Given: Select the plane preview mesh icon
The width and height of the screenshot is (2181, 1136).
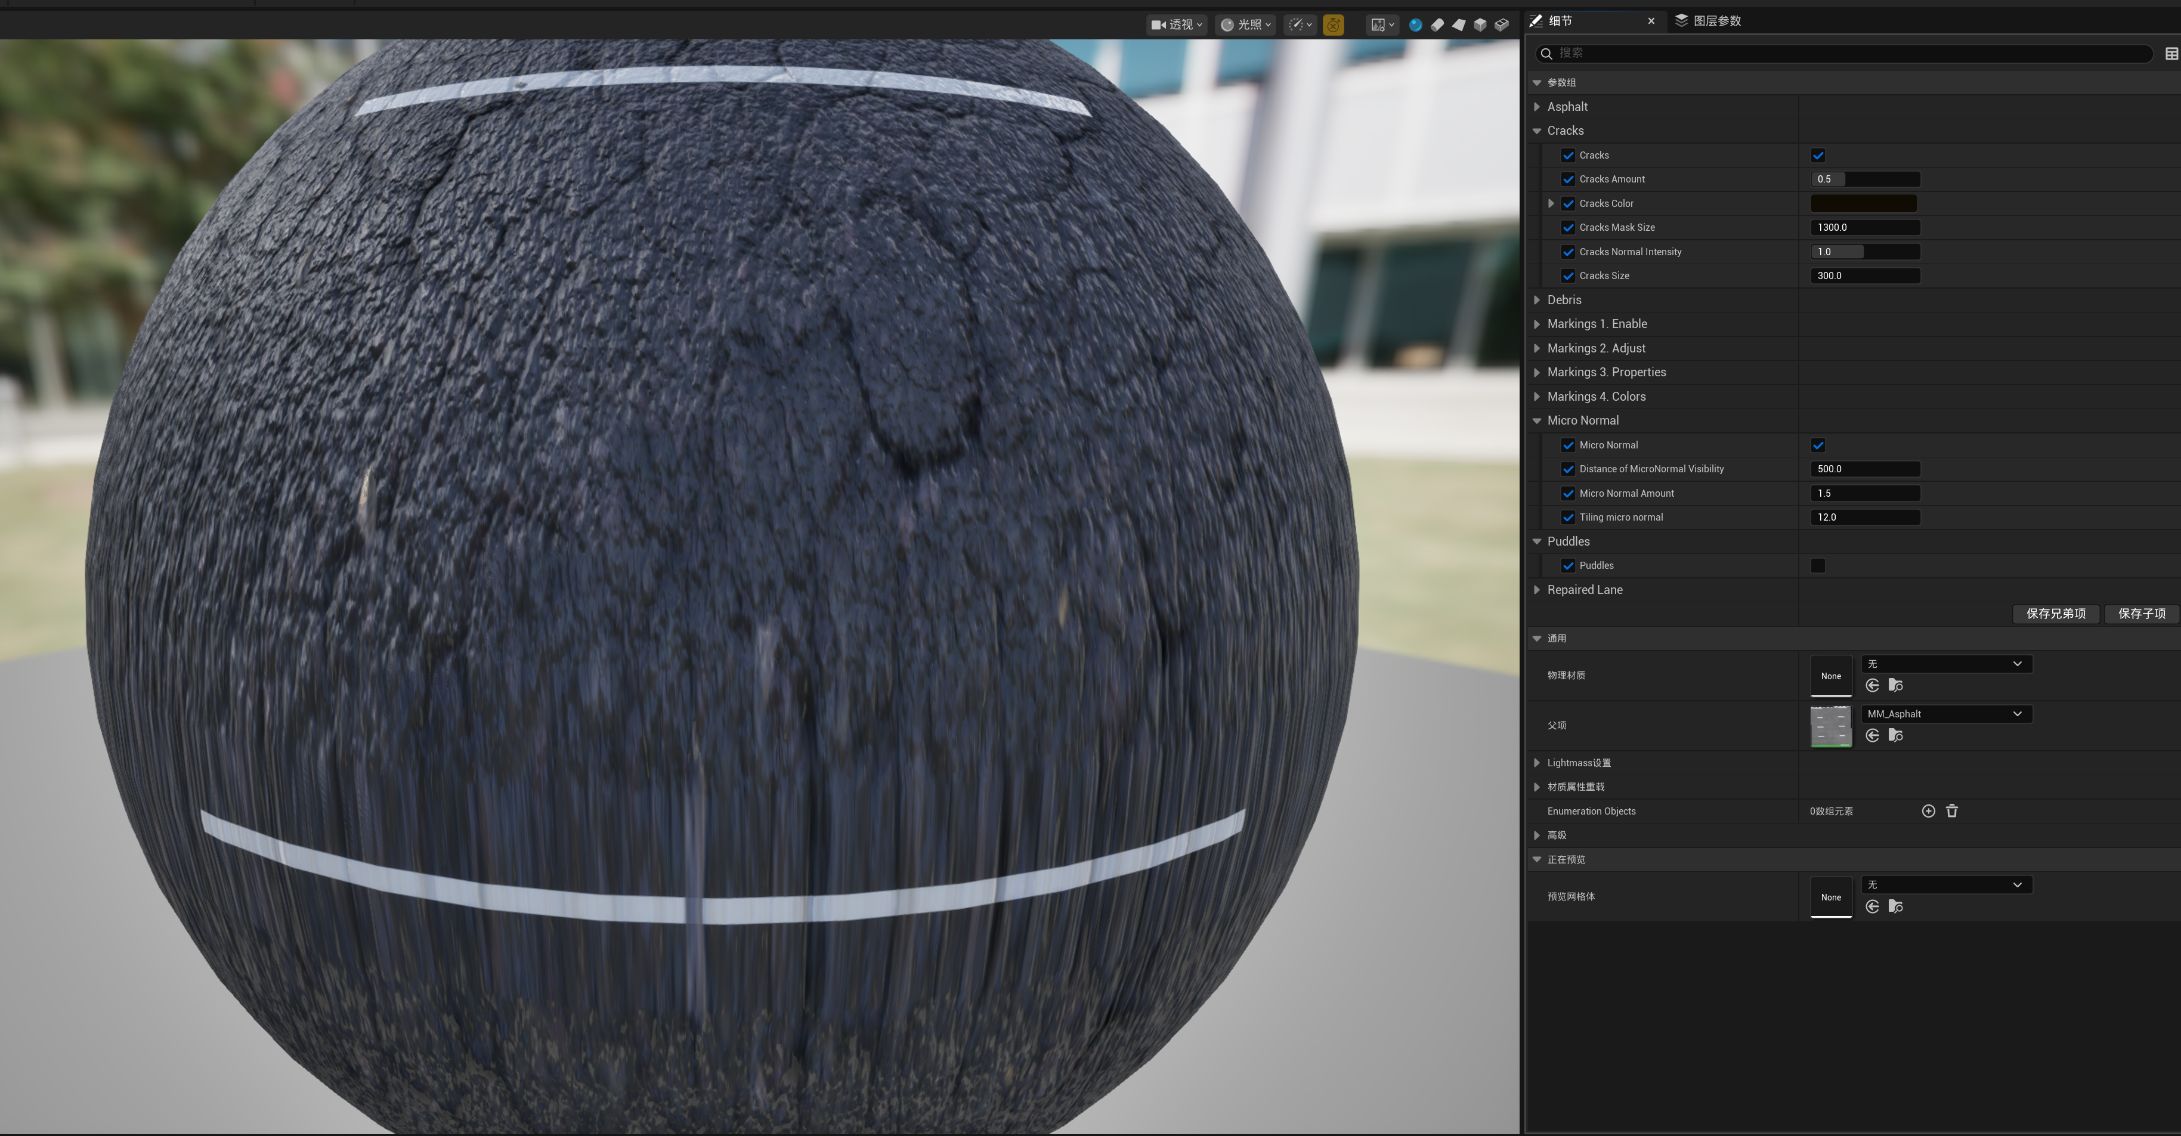Looking at the screenshot, I should [x=1458, y=24].
